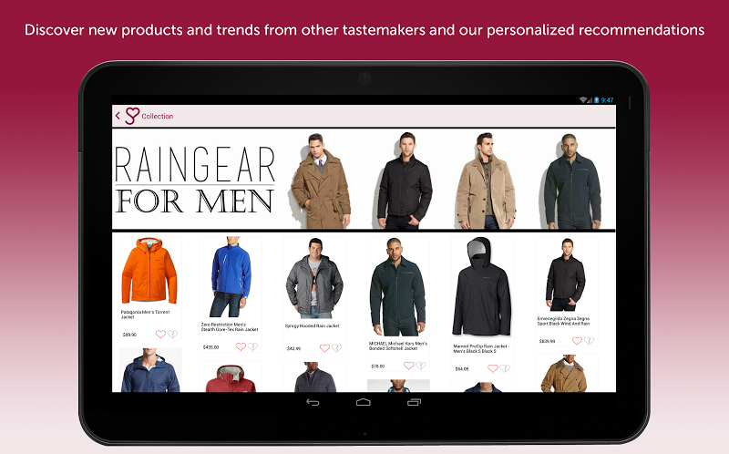Open the orange Patagonia jacket image
729x454 pixels.
pos(149,271)
